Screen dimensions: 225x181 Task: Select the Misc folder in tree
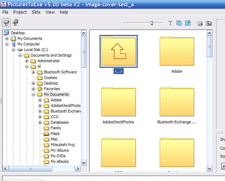click(x=54, y=139)
